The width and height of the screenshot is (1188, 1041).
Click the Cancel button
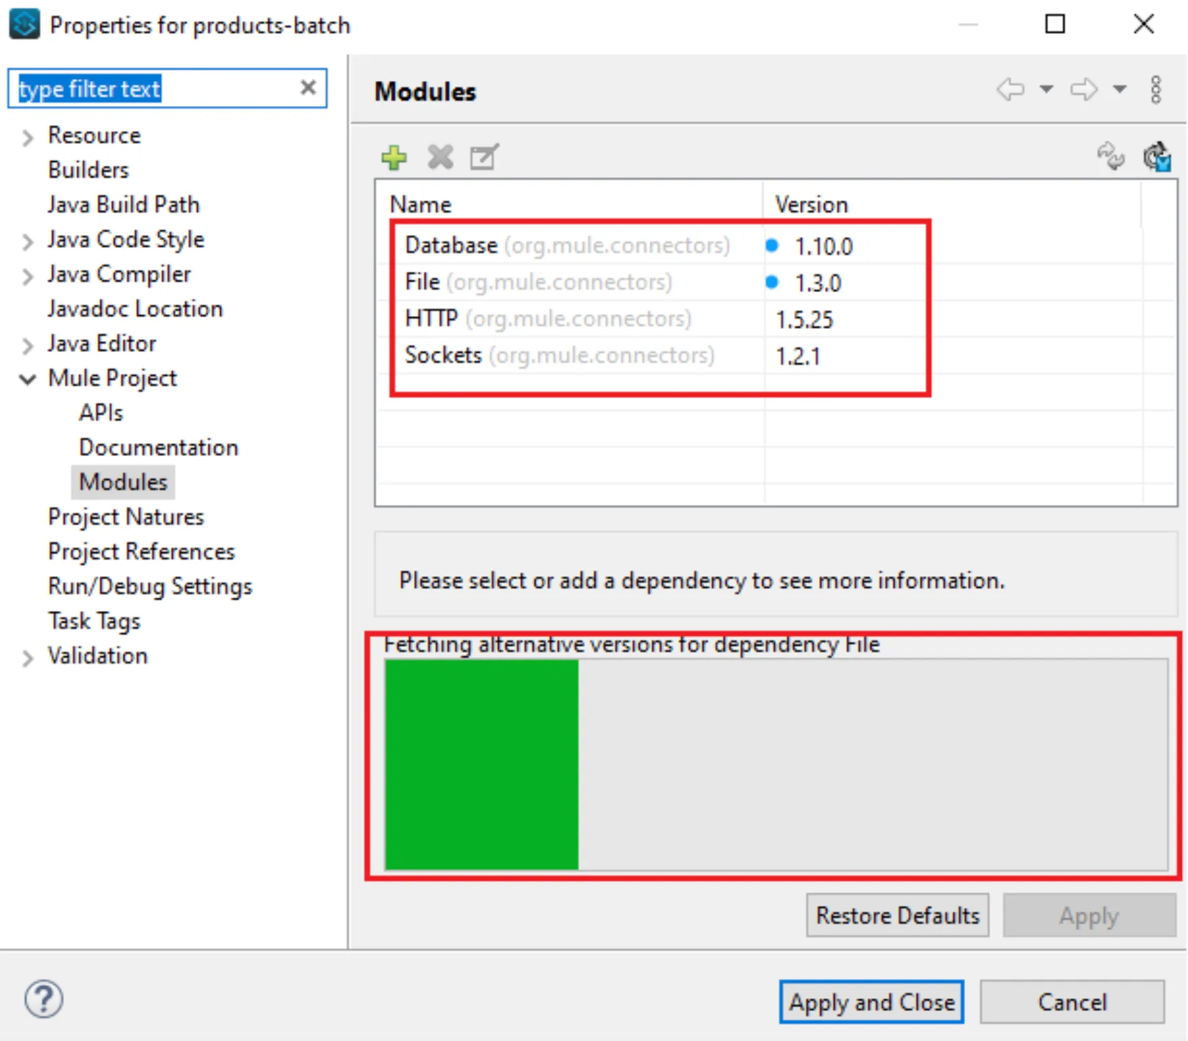point(1072,1002)
